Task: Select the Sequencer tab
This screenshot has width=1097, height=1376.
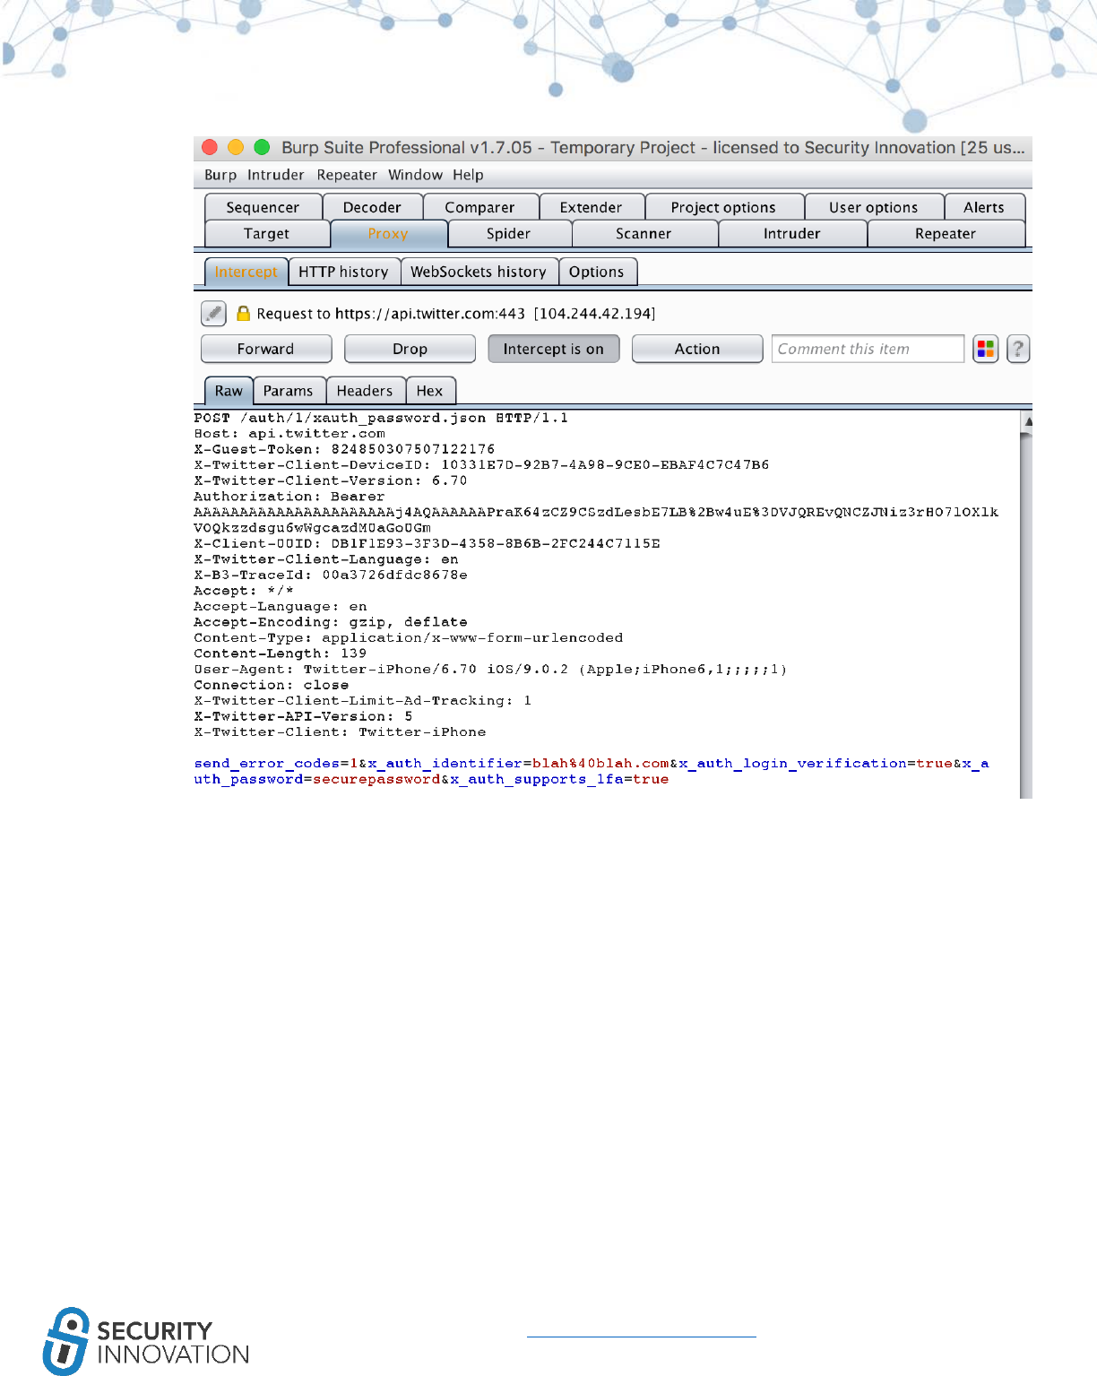Action: tap(263, 207)
